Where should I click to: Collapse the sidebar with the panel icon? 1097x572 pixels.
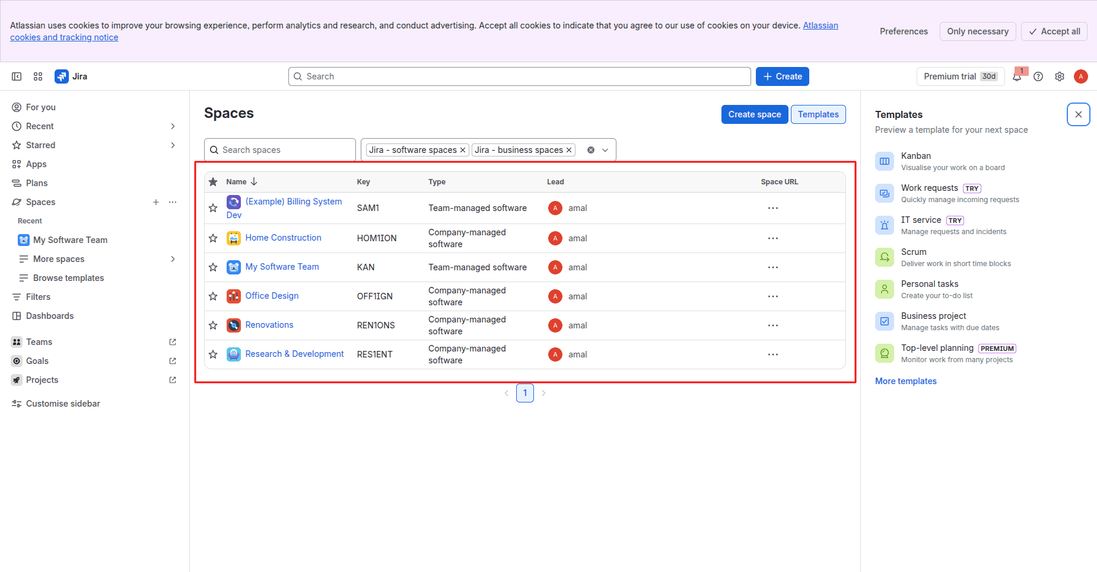[17, 76]
